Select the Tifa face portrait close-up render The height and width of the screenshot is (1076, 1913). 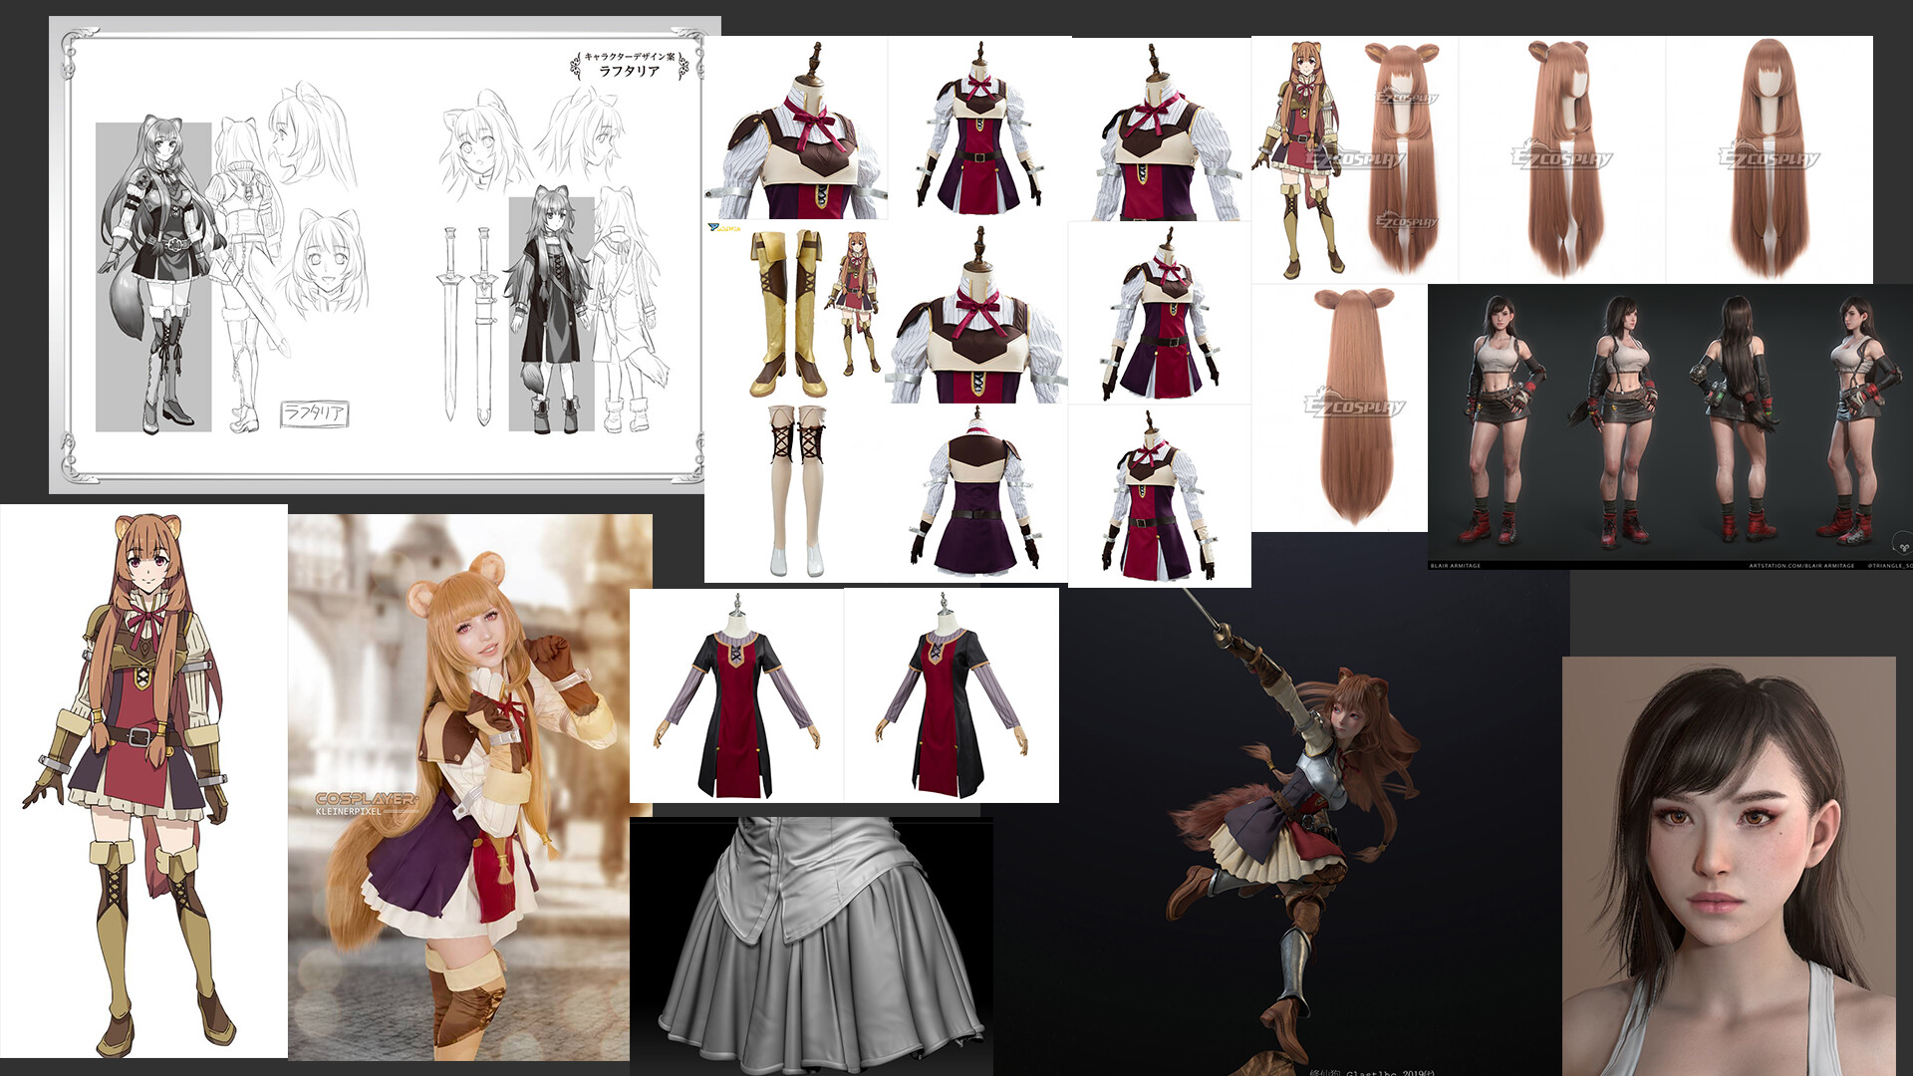[x=1729, y=866]
